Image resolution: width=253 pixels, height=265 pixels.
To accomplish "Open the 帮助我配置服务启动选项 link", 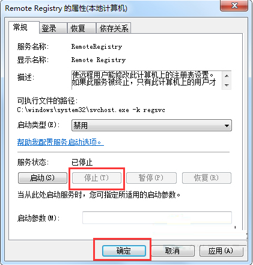I will (x=61, y=142).
